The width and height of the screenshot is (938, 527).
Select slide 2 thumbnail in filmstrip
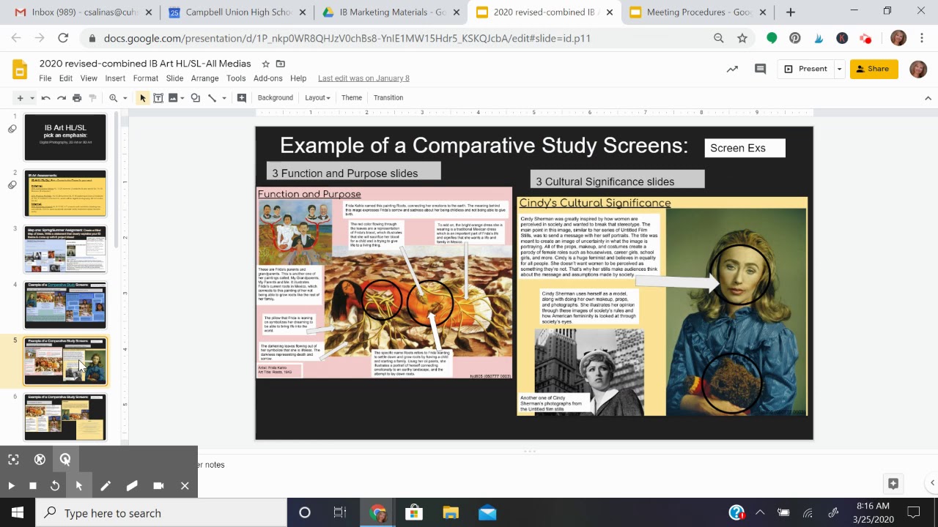pyautogui.click(x=65, y=193)
